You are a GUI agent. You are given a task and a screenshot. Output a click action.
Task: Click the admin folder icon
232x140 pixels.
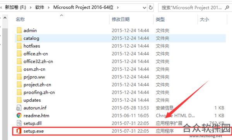19,30
